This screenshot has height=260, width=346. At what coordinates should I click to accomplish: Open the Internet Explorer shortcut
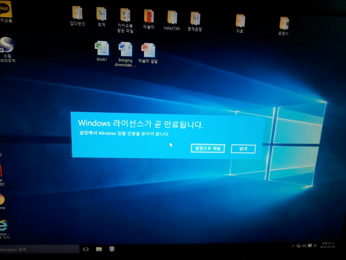(4, 229)
